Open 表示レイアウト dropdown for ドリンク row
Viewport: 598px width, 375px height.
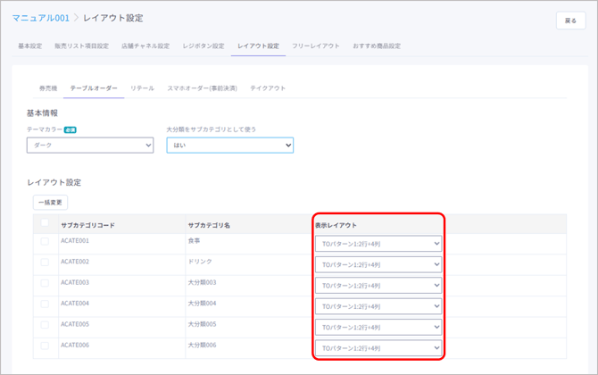point(378,264)
